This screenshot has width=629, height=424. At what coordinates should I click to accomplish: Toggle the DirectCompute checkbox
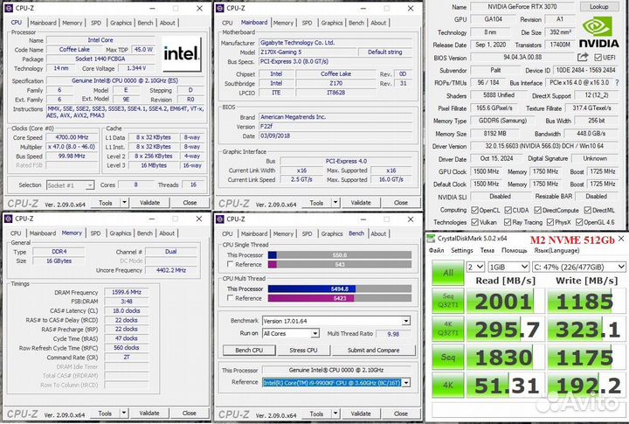[x=538, y=210]
